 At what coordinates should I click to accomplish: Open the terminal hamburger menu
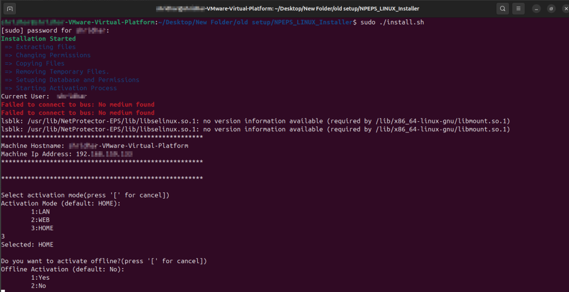pyautogui.click(x=518, y=8)
